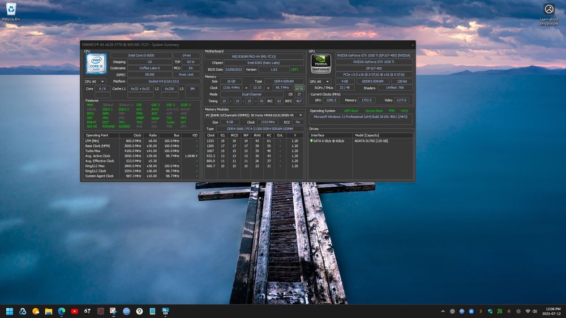Show hidden system tray icons
The image size is (566, 318).
click(443, 311)
